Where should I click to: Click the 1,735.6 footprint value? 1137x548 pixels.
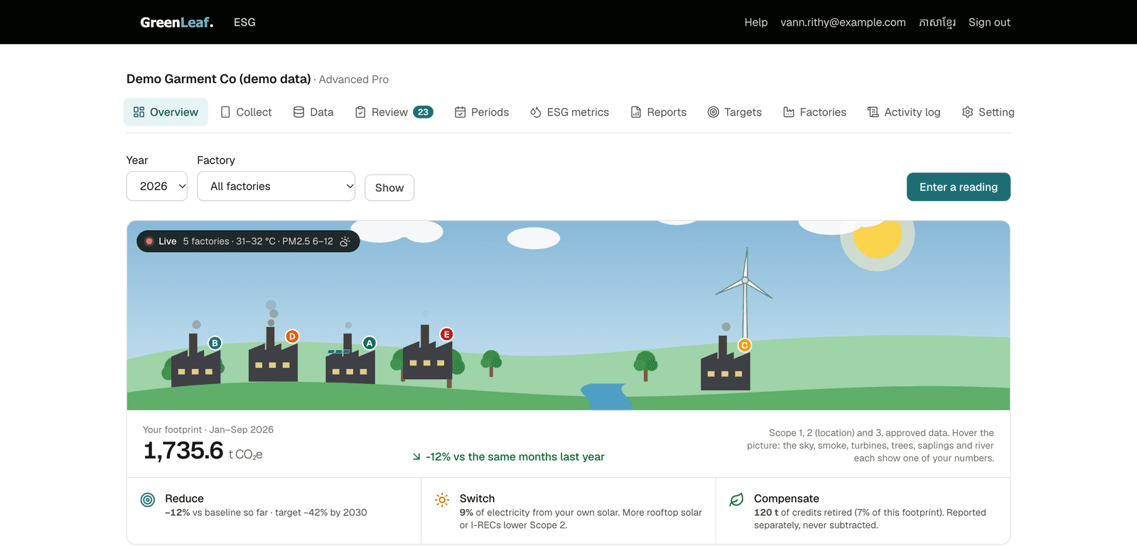pyautogui.click(x=183, y=451)
